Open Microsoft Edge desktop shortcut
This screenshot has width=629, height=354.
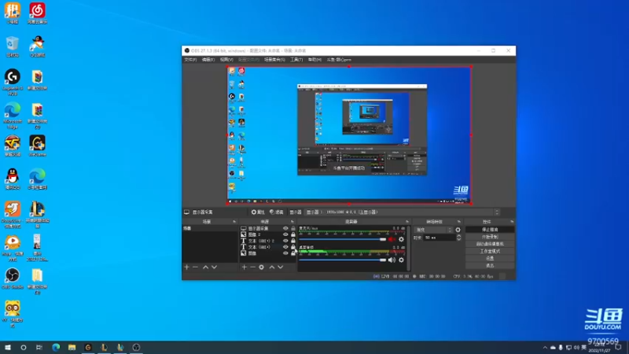13,115
